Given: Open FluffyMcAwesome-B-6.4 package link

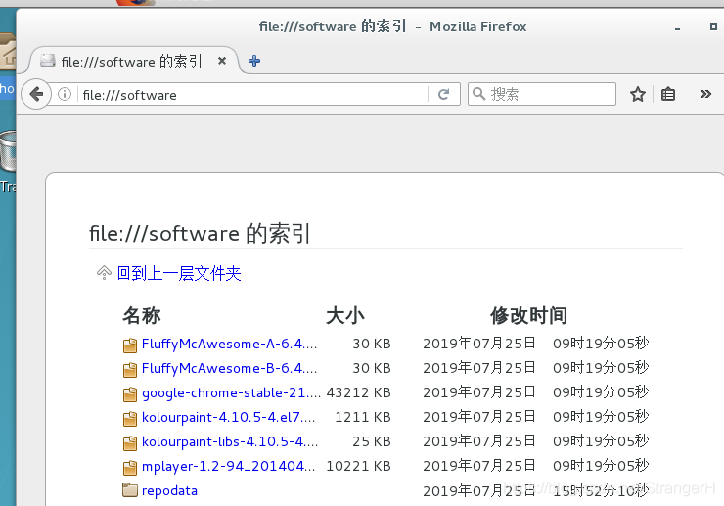Looking at the screenshot, I should click(230, 368).
